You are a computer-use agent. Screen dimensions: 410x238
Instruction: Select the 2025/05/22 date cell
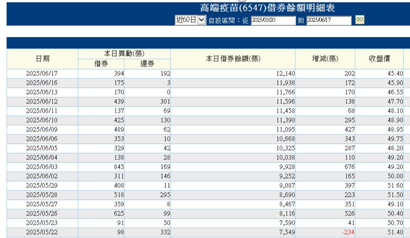pyautogui.click(x=42, y=233)
